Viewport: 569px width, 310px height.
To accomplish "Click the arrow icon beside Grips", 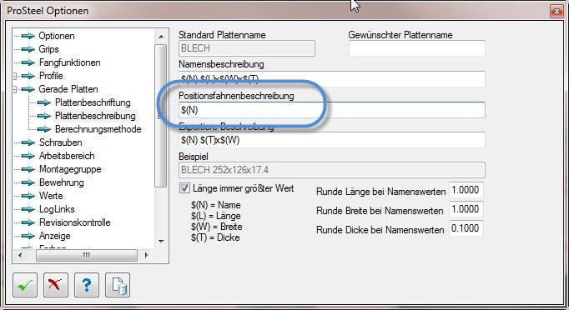I will (28, 49).
